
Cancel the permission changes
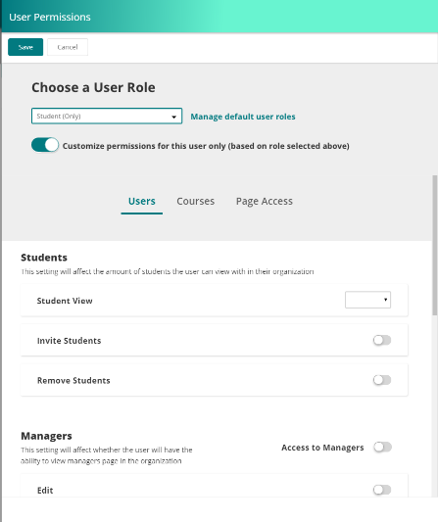coord(68,47)
